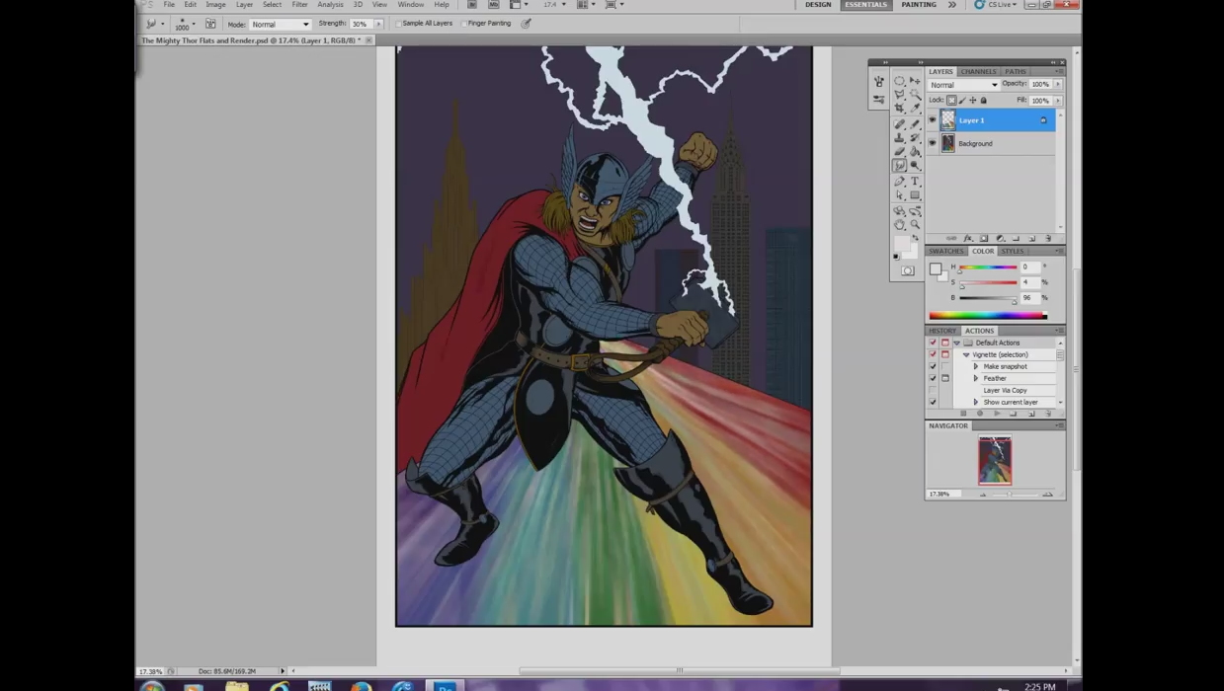Click the color spectrum ramp in Color panel
The width and height of the screenshot is (1224, 691).
coord(987,316)
